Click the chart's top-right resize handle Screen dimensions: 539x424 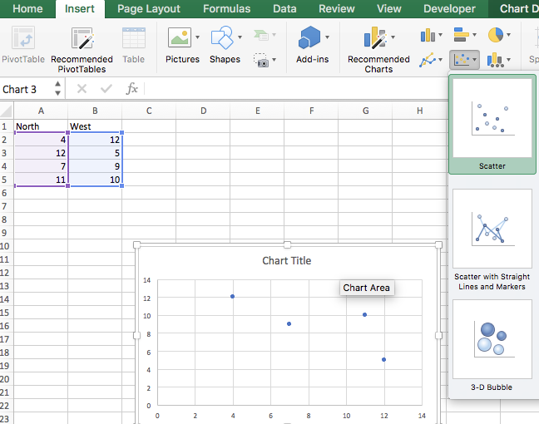[x=438, y=244]
